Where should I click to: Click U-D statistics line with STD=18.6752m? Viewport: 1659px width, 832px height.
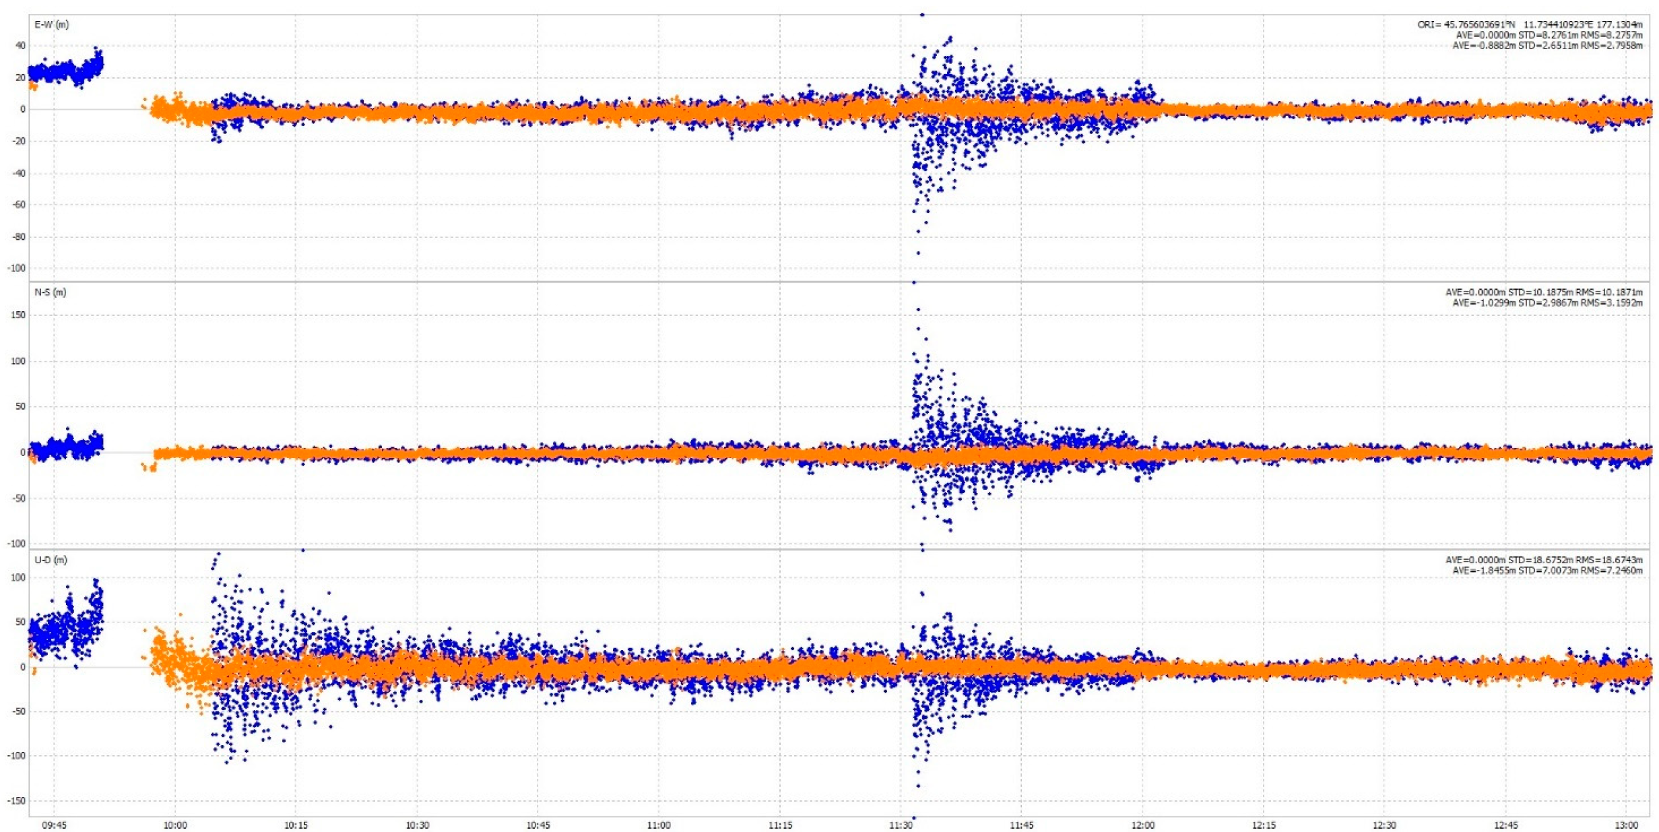(x=1543, y=560)
